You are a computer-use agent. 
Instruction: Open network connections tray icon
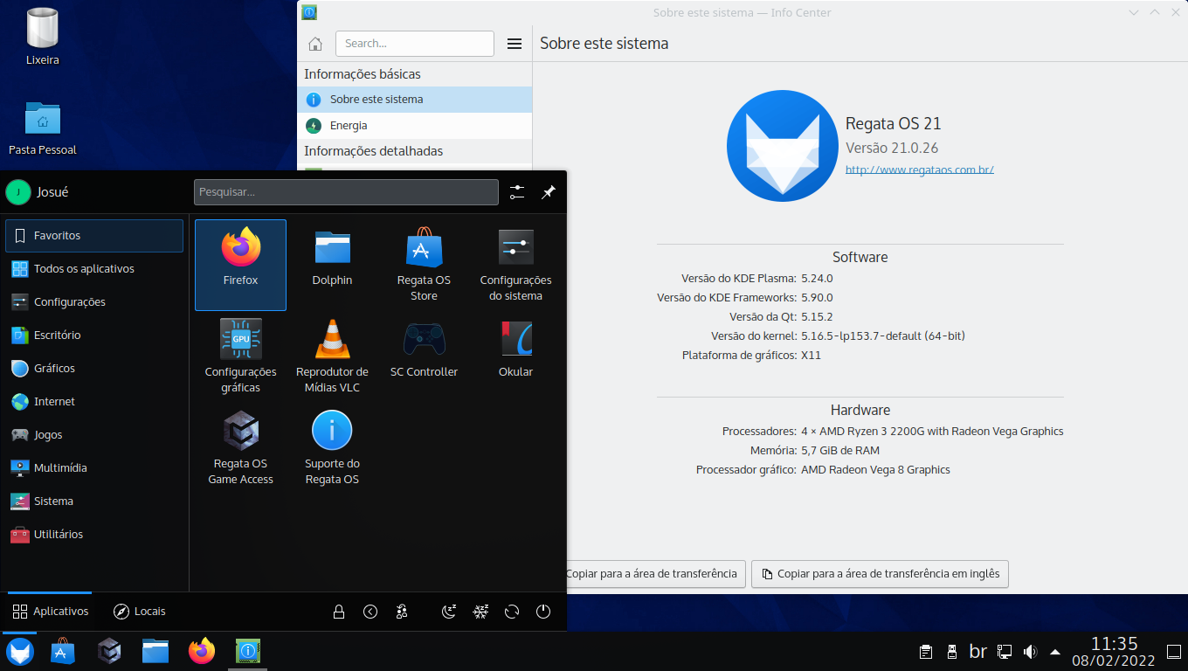(x=1005, y=652)
